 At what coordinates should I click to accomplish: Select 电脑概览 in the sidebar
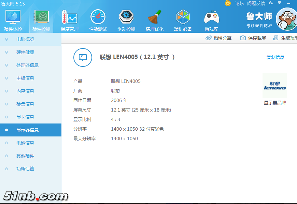point(31,39)
